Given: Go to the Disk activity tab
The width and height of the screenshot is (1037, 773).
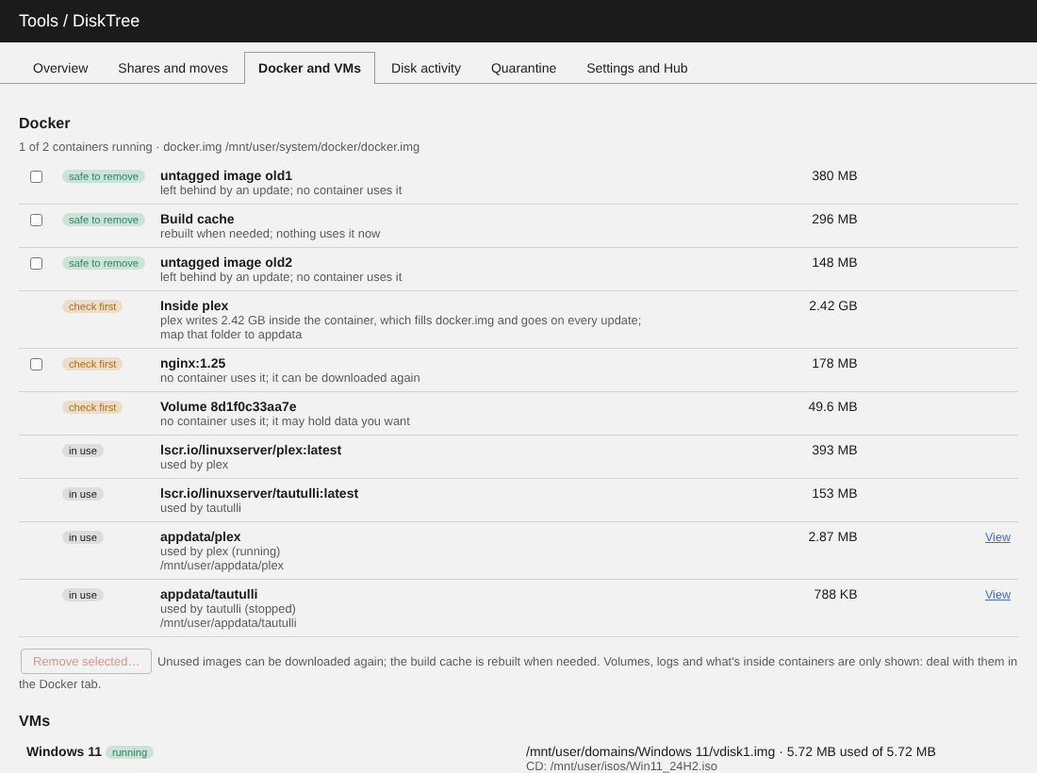Looking at the screenshot, I should point(426,68).
